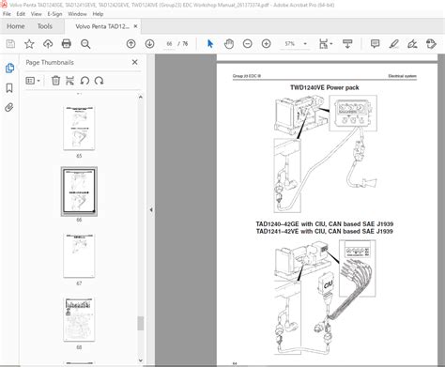Select the highlight text pen tool
Viewport: 445px width, 367px height.
(x=393, y=44)
